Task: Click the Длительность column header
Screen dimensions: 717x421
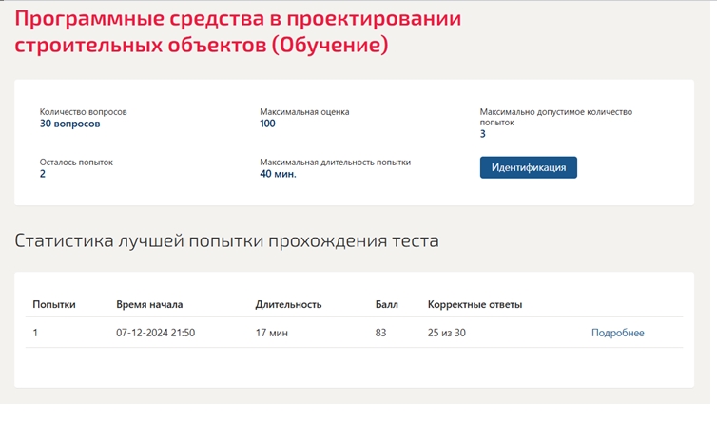Action: click(288, 304)
